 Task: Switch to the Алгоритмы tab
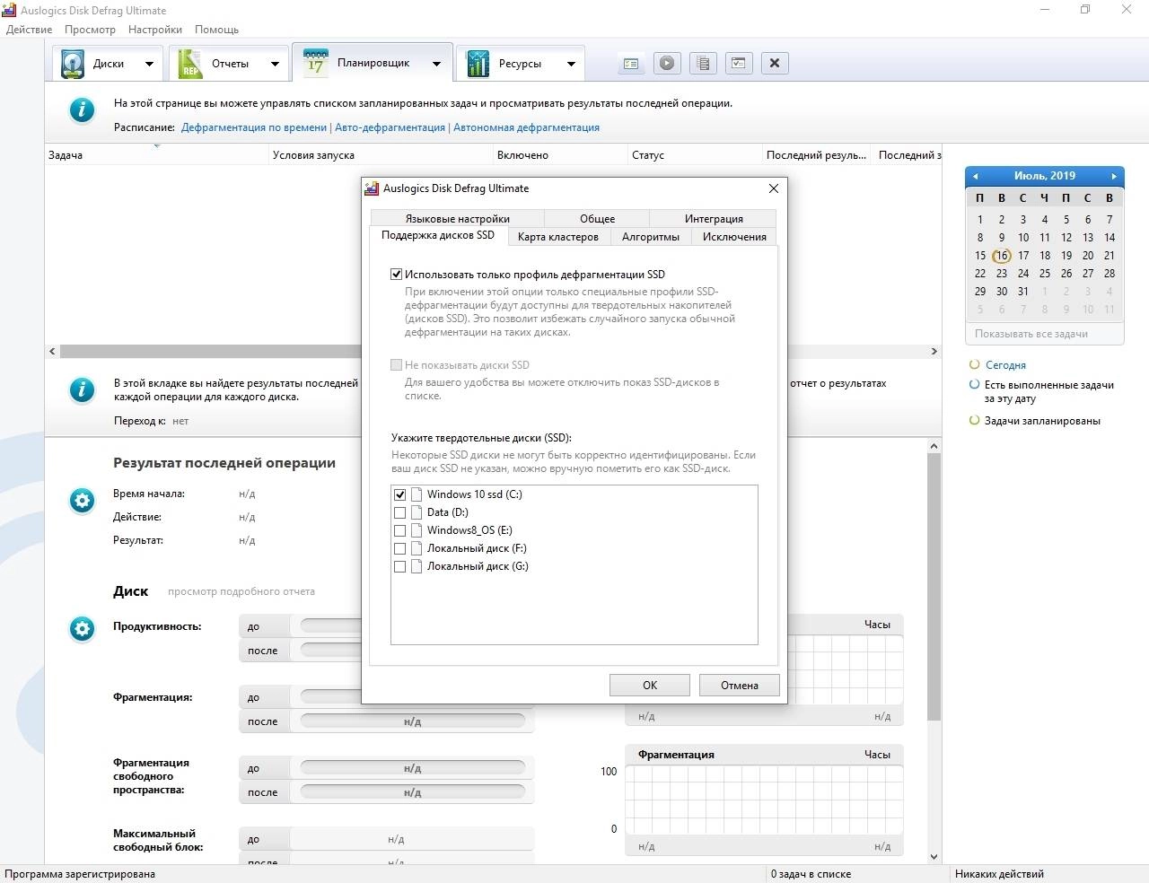[651, 237]
